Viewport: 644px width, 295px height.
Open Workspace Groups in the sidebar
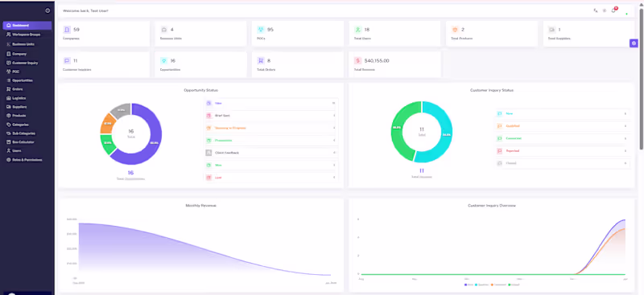pos(27,35)
